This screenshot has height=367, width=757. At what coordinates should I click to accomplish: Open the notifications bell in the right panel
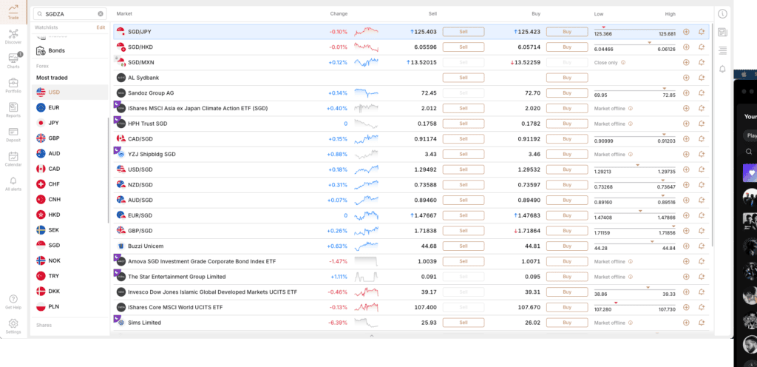pos(722,69)
